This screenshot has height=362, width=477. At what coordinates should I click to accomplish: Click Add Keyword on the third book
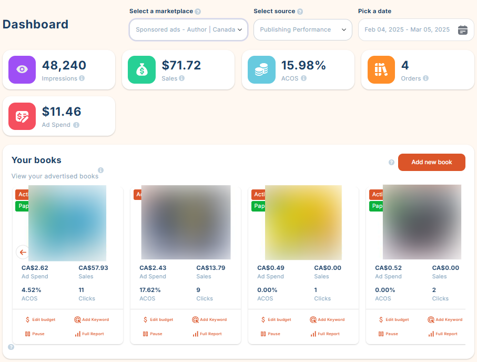327,320
